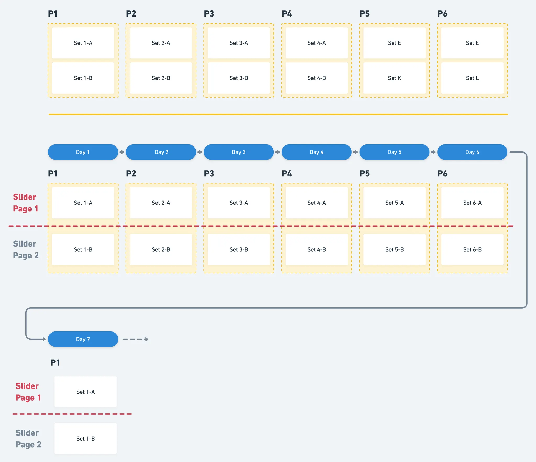
Task: Click the red Slider Page 1 label beside the Day 1 row
Action: tap(25, 203)
